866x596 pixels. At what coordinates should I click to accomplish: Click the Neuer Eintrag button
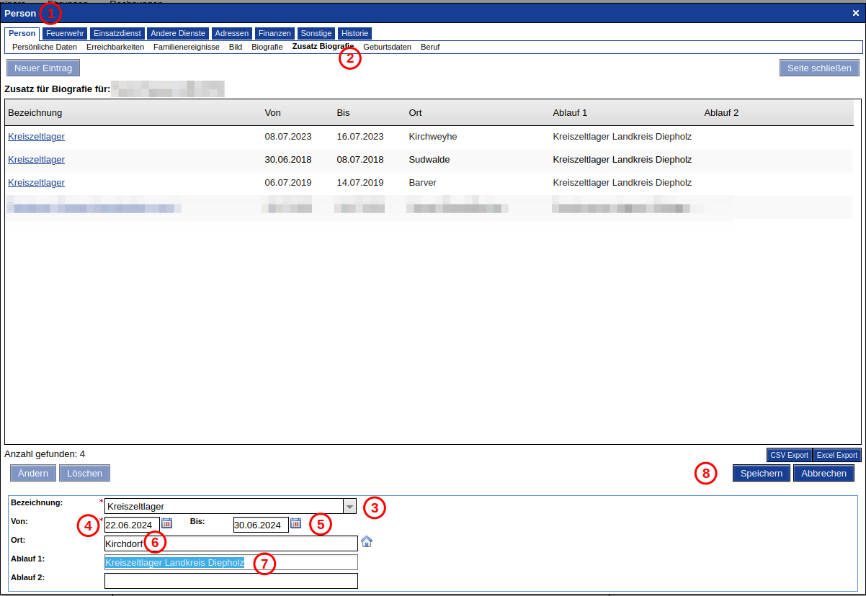(x=43, y=68)
